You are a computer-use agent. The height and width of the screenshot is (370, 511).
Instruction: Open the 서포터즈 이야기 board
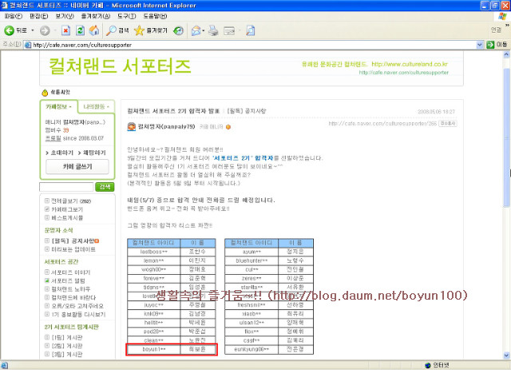pos(71,273)
